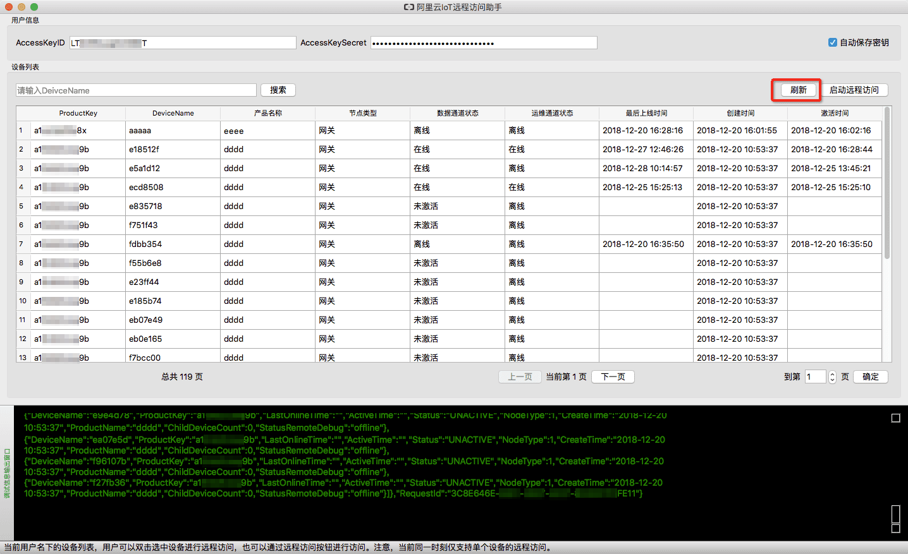This screenshot has height=554, width=908.
Task: Click device table vertical scrollbar
Action: [x=887, y=183]
